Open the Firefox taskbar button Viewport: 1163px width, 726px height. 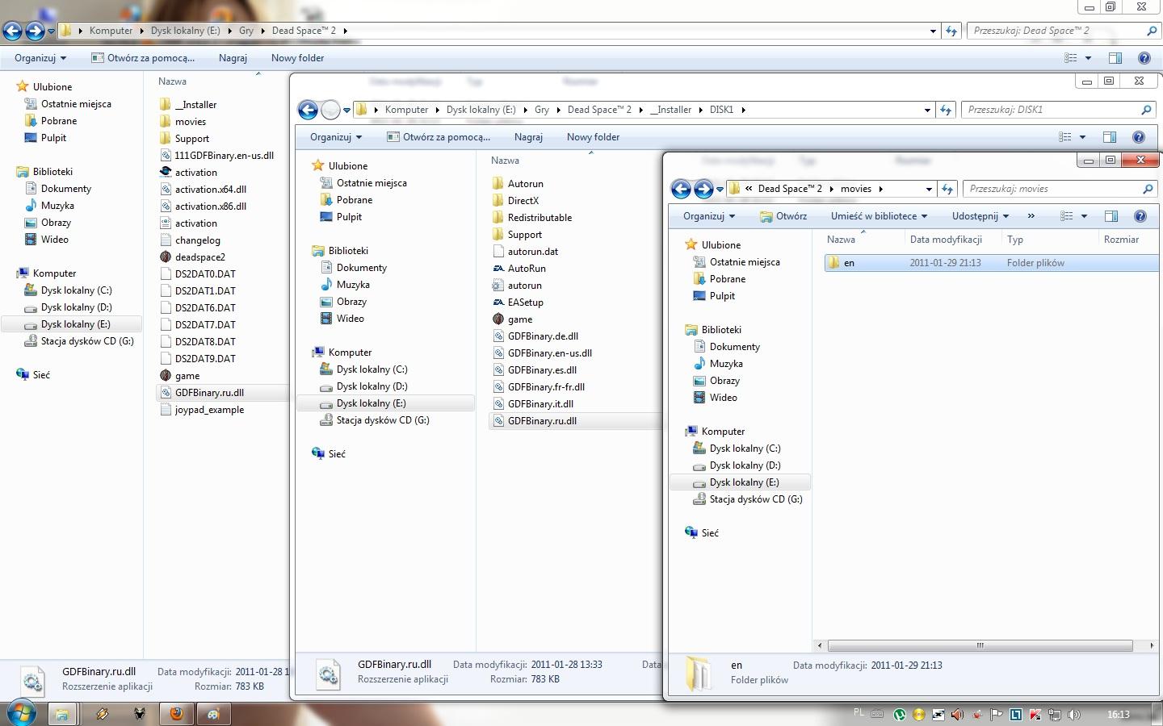176,714
